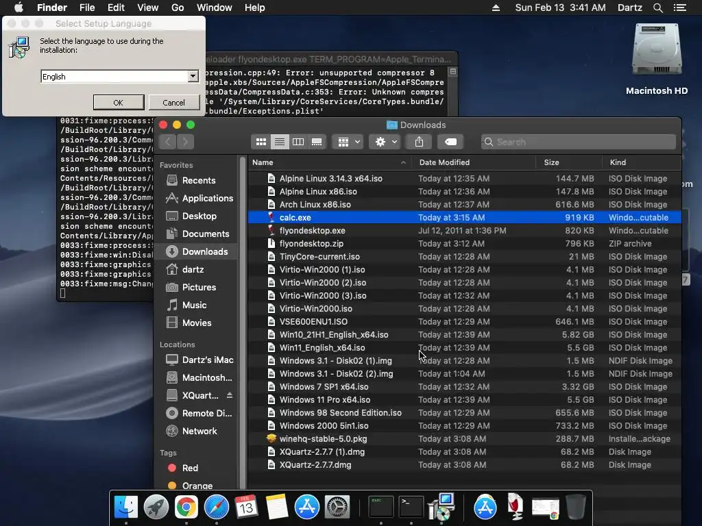The image size is (702, 526).
Task: Eject the XQuartz volume
Action: click(x=230, y=395)
